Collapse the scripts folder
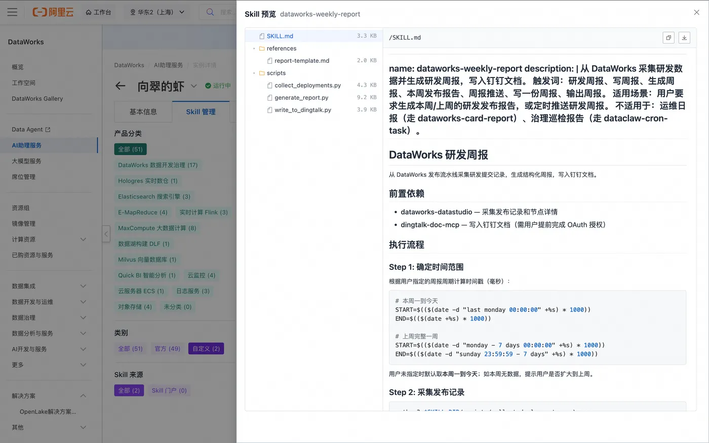 [x=254, y=73]
